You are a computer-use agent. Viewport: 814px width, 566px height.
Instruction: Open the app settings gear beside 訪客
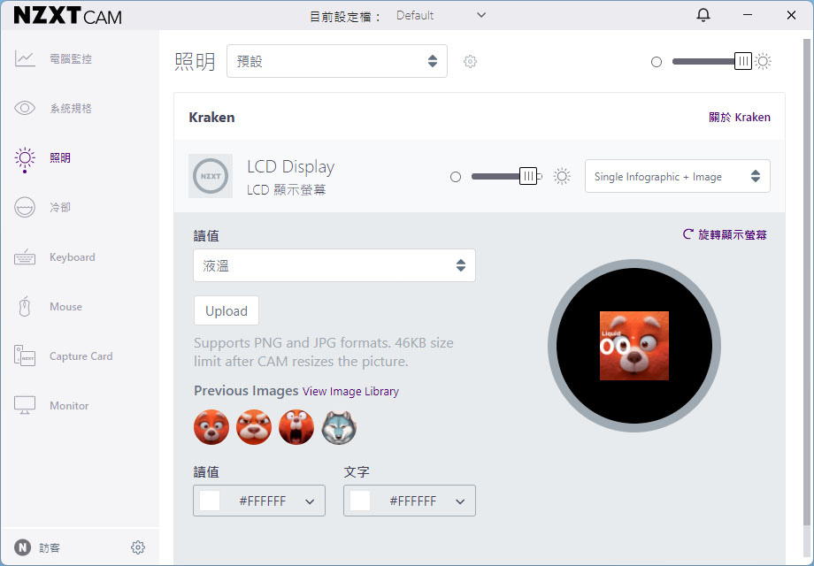point(137,547)
